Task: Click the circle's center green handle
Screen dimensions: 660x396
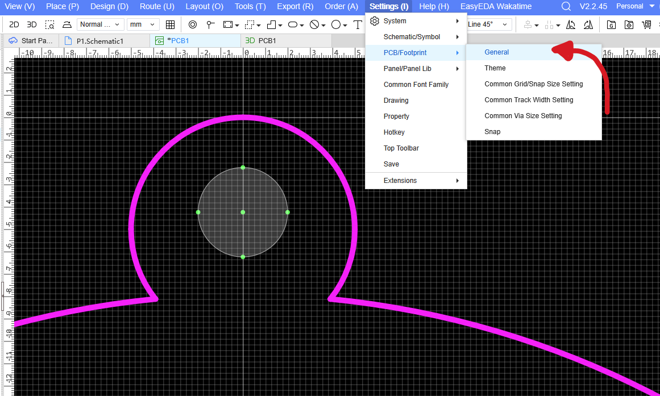Action: (243, 212)
